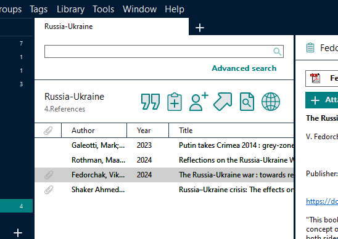Open the https DOI link in summary
This screenshot has width=338, height=239.
pos(322,201)
